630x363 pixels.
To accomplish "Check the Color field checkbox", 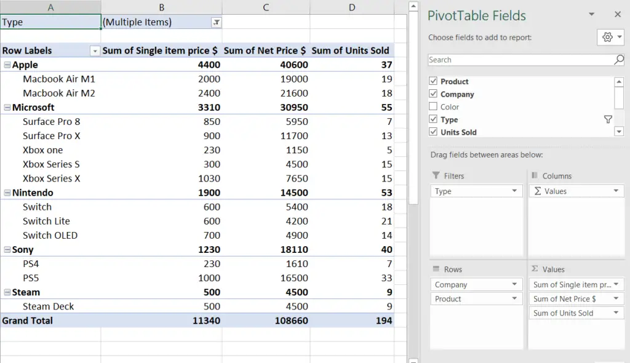I will tap(433, 106).
